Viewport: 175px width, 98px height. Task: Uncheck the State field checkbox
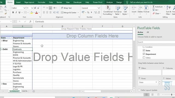coord(144,50)
